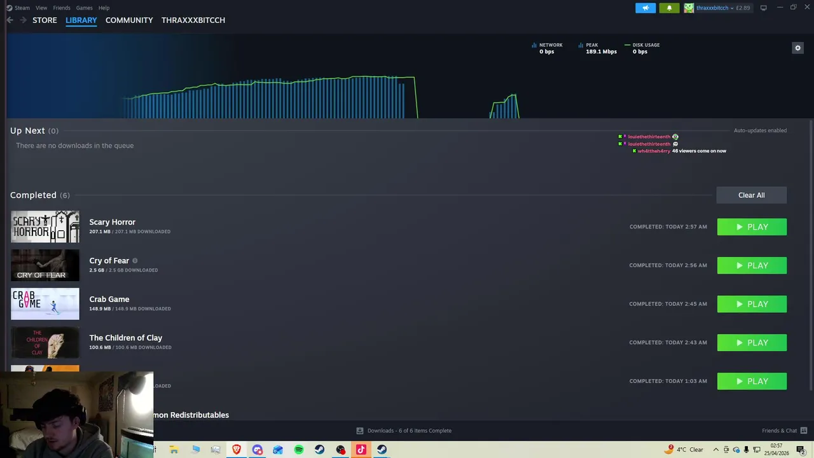
Task: Open the Friends menu
Action: pyautogui.click(x=62, y=8)
